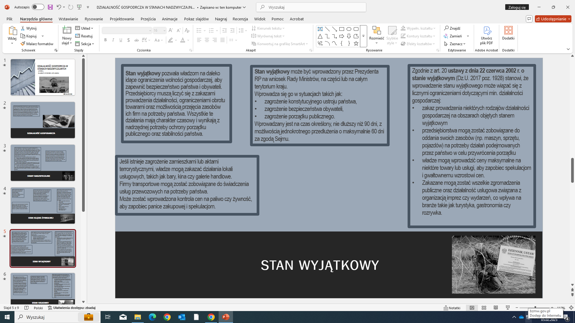This screenshot has width=575, height=323.
Task: Toggle strikethrough formatting
Action: [x=137, y=40]
